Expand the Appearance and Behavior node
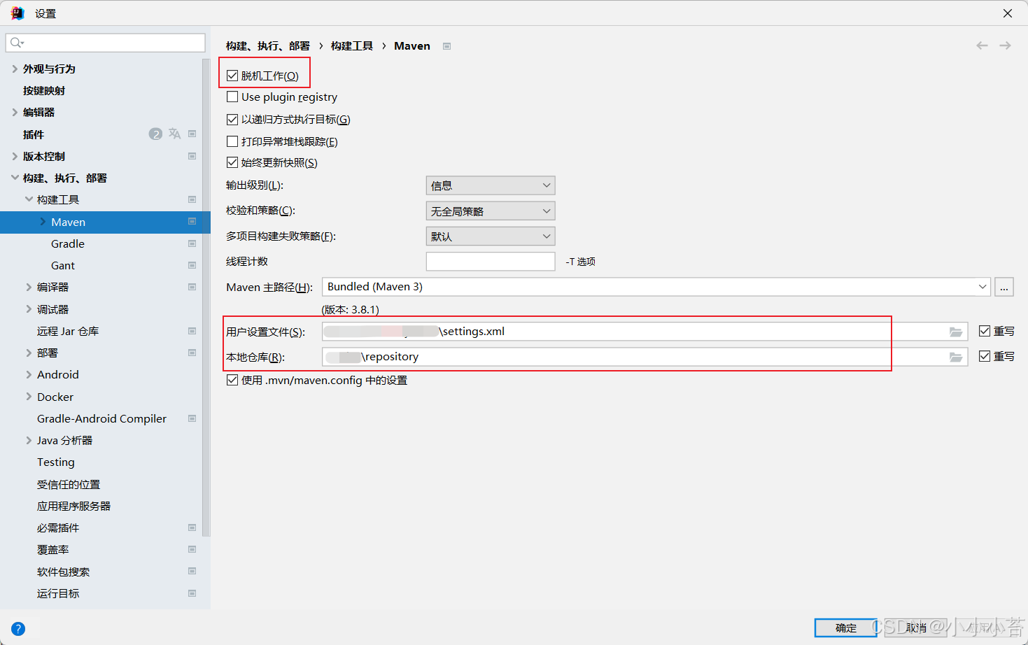Screen dimensions: 1028x645 tap(15, 69)
